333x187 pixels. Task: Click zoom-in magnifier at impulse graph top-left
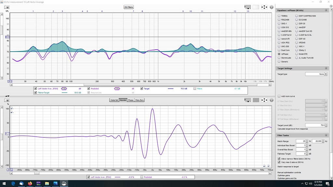12,108
